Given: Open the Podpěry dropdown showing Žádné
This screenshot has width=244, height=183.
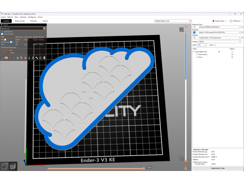Looking at the screenshot, I should pos(220,41).
